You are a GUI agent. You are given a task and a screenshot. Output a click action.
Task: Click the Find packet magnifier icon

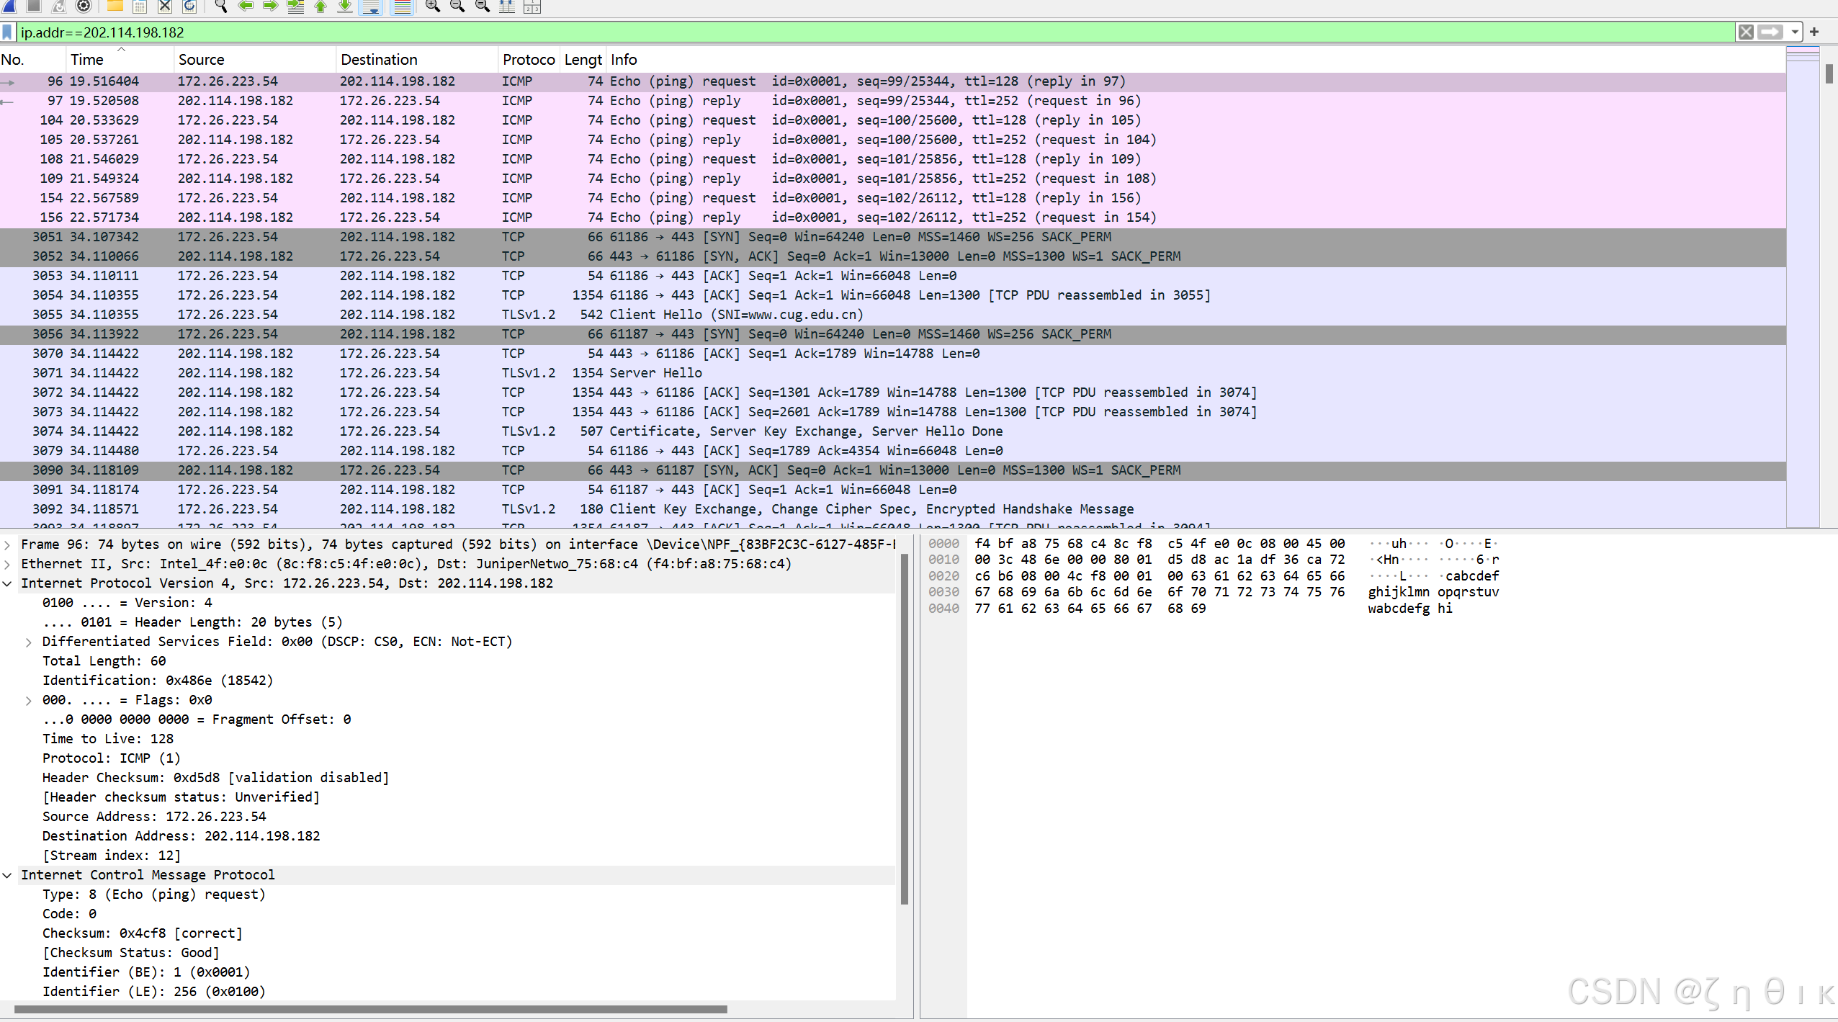point(221,6)
